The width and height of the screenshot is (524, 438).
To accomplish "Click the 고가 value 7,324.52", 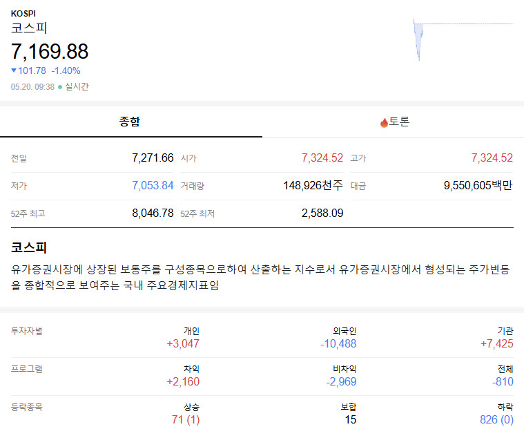I will (x=492, y=158).
